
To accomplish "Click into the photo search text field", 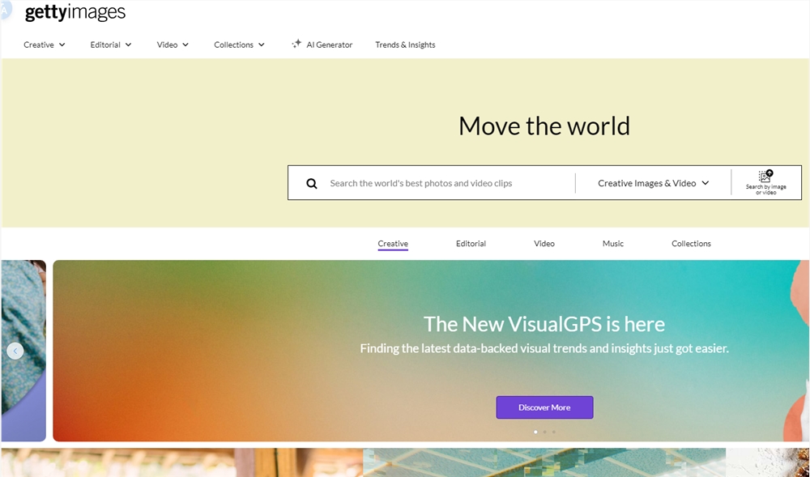I will click(x=446, y=184).
